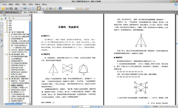Screen dimensions: 178x108
Task: Select the highlighted 有趣的一笔画游戏 bookmark
Action: point(17,85)
